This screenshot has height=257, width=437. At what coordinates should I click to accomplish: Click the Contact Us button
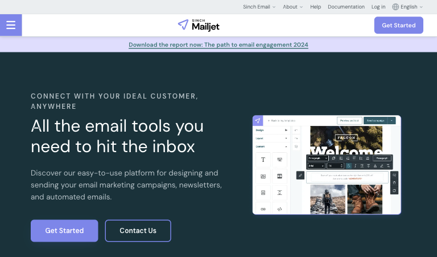click(x=138, y=230)
